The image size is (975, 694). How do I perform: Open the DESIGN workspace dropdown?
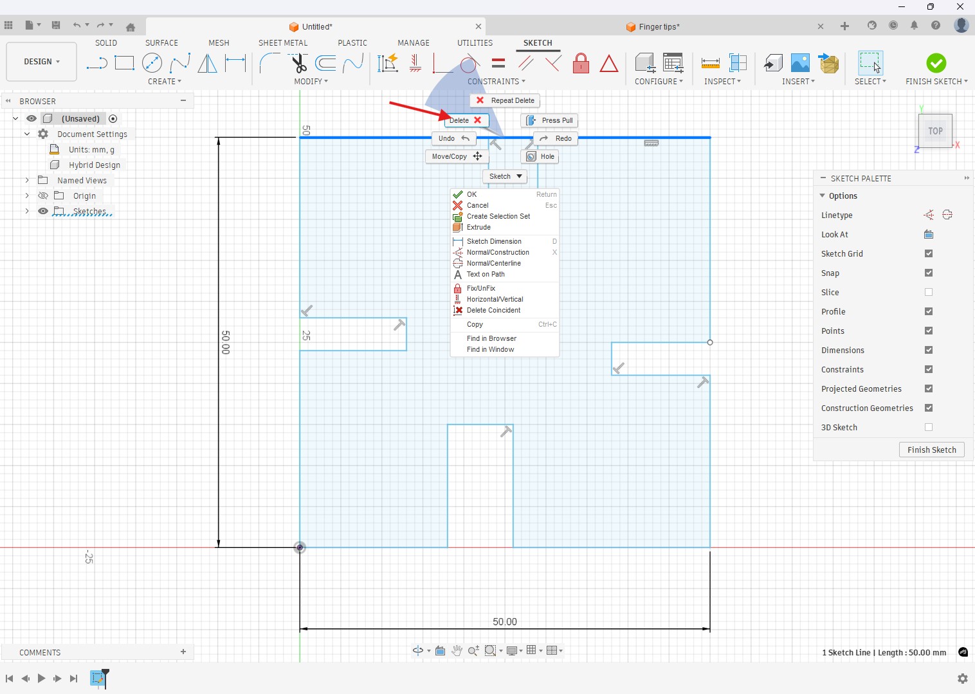click(x=42, y=62)
